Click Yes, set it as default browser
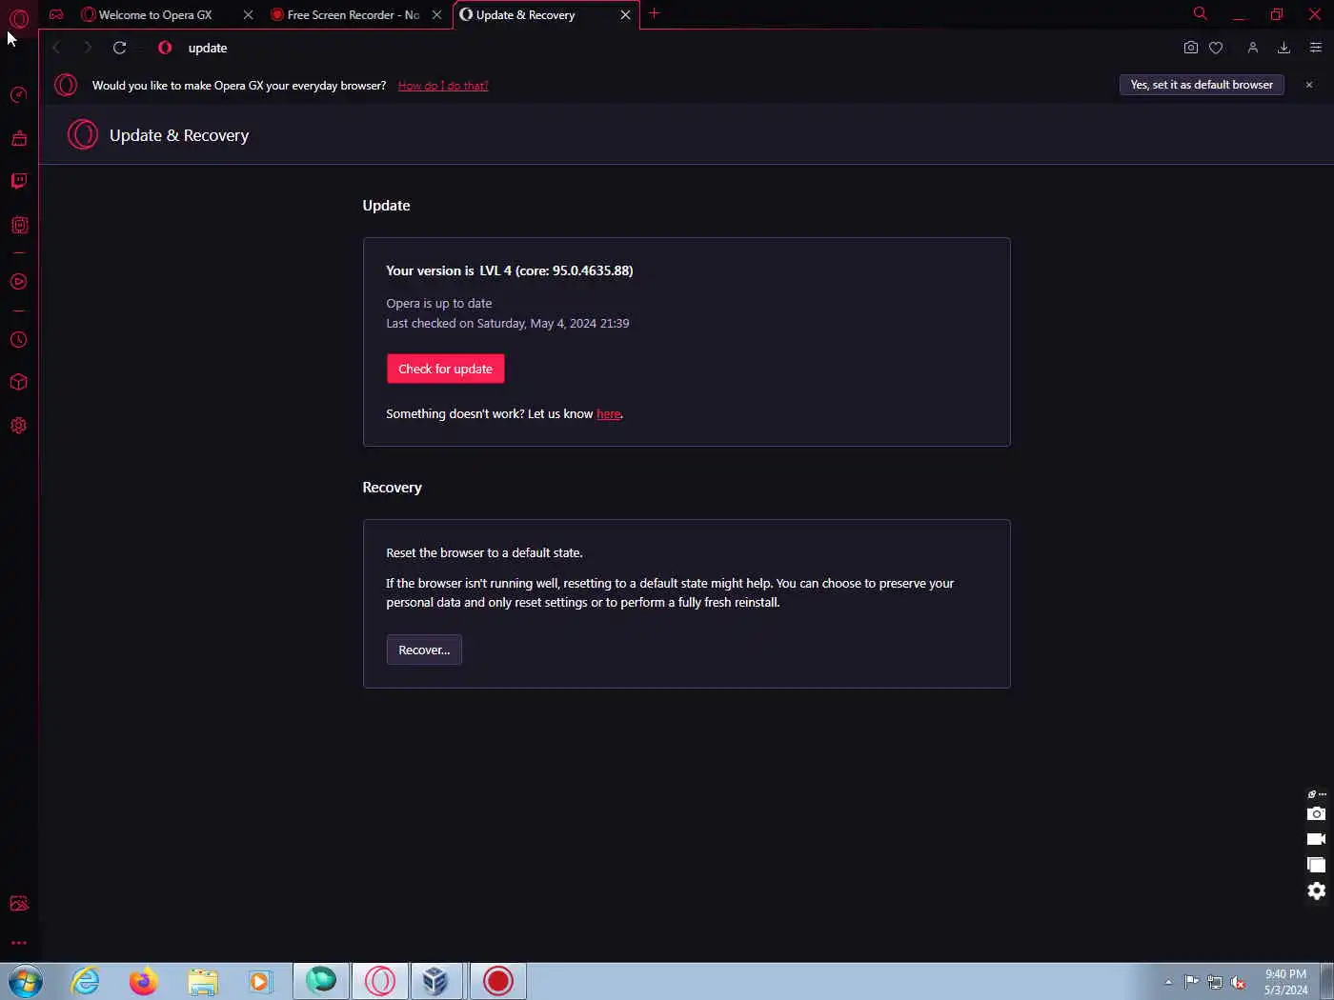This screenshot has width=1334, height=1000. pos(1202,85)
